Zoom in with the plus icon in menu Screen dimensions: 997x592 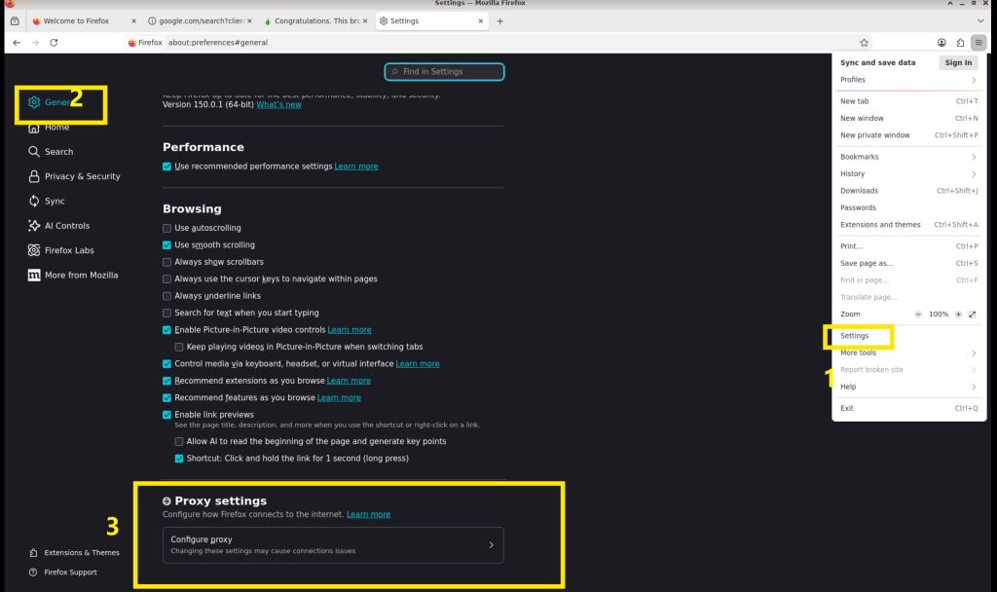958,314
